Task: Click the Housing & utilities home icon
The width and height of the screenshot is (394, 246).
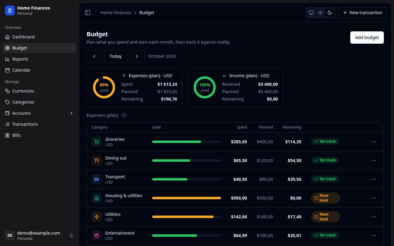Action: [97, 198]
